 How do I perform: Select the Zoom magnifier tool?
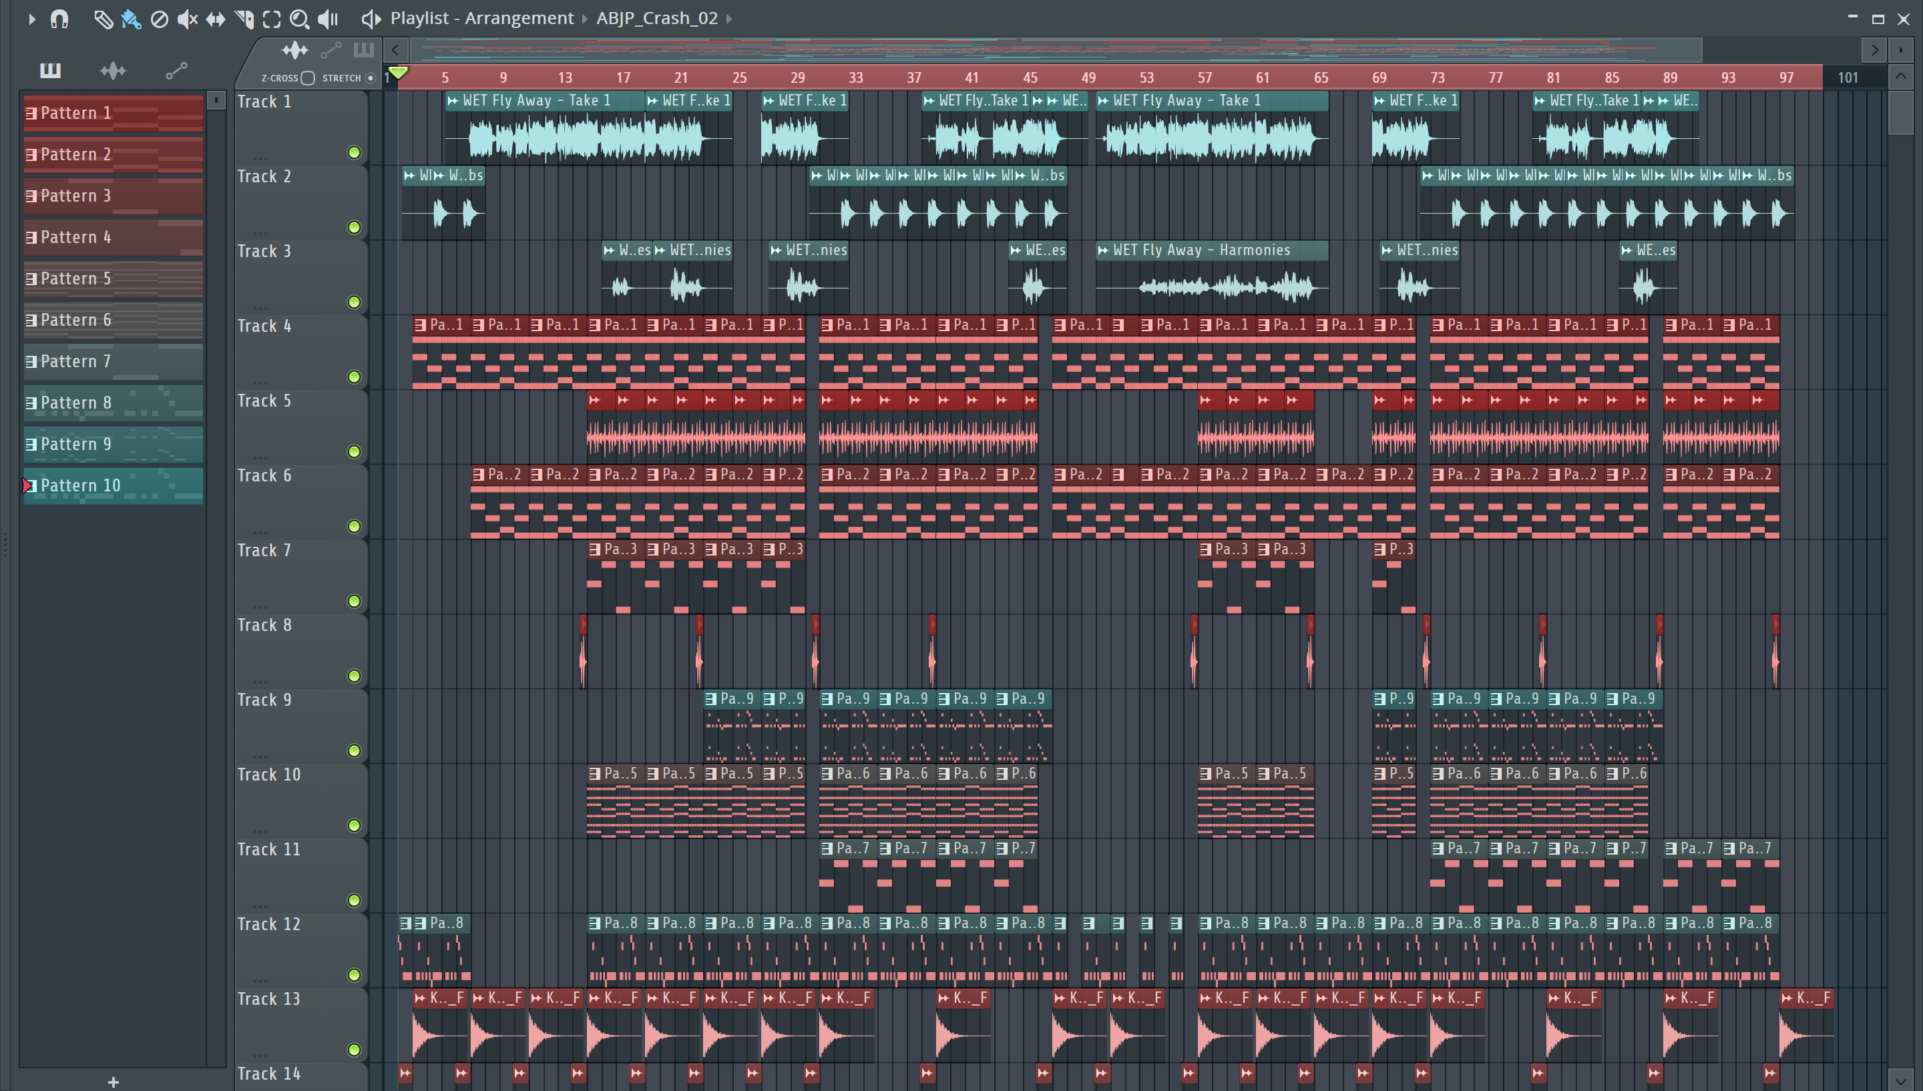coord(300,19)
